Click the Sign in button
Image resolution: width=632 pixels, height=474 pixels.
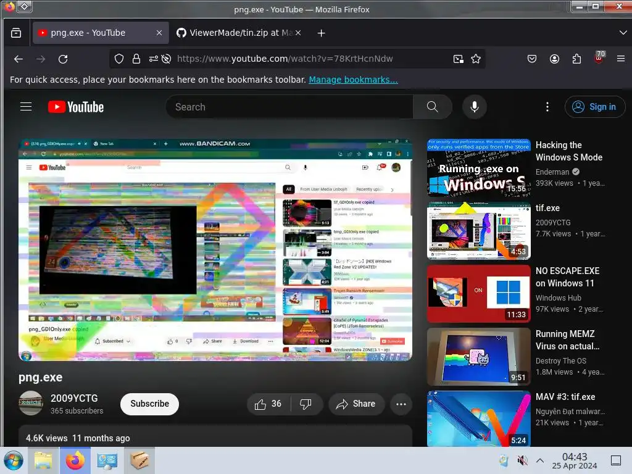pyautogui.click(x=595, y=107)
